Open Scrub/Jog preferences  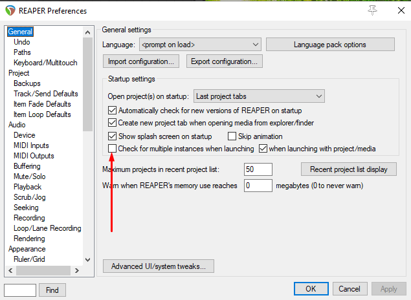point(30,197)
